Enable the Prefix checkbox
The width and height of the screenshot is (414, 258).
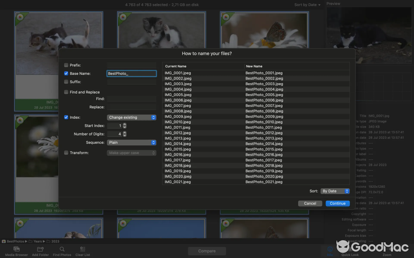click(66, 65)
